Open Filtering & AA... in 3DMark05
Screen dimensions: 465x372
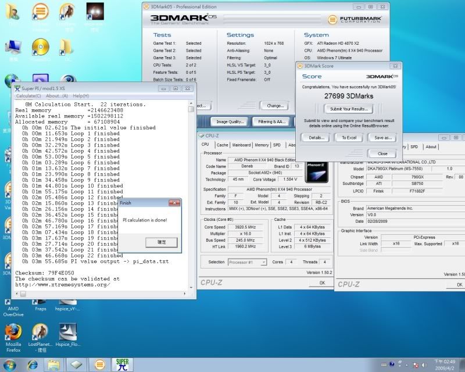click(271, 121)
